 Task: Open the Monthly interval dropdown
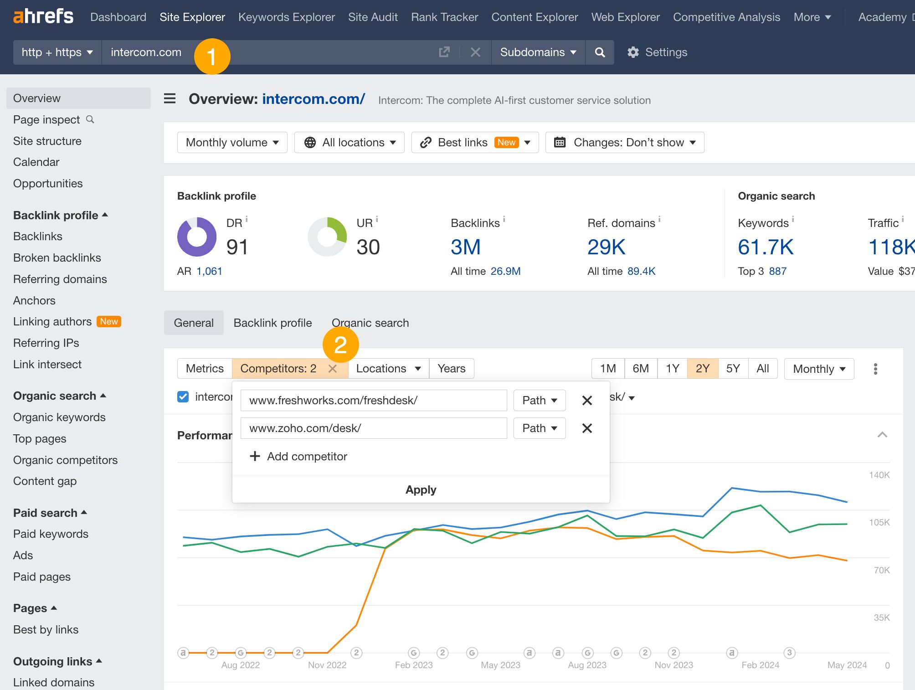(x=819, y=369)
